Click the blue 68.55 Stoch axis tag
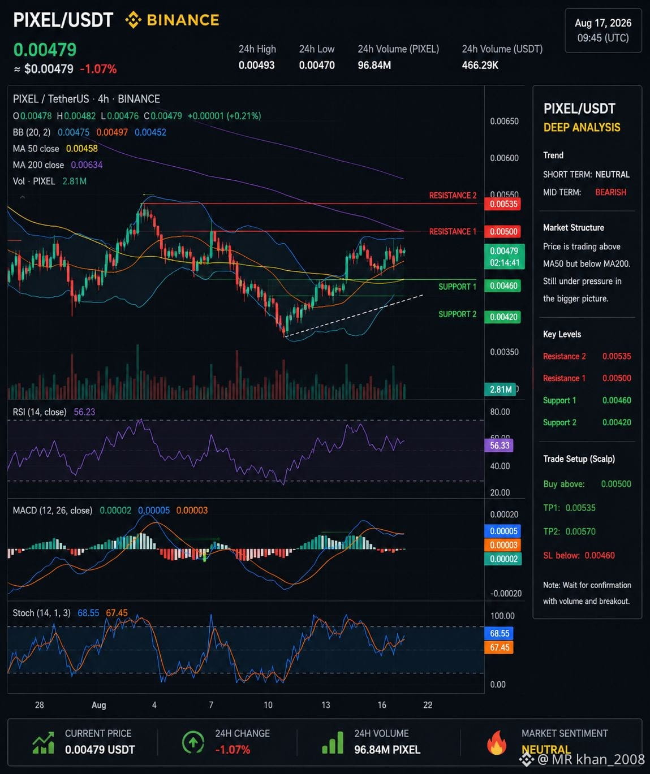Screen dimensions: 650x774 coord(499,633)
